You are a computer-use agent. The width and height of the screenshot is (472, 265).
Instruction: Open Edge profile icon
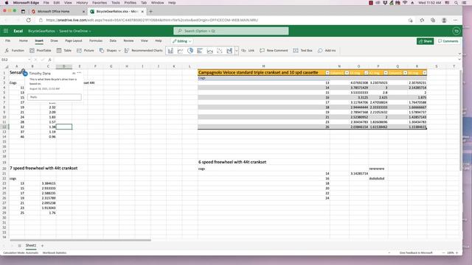pyautogui.click(x=444, y=20)
